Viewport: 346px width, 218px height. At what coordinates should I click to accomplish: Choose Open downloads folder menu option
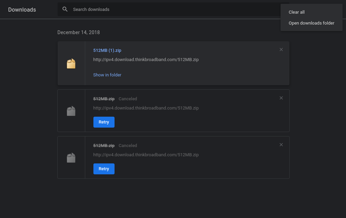click(x=311, y=23)
